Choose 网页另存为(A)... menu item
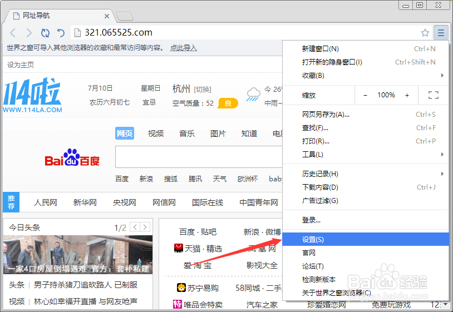 (x=366, y=115)
